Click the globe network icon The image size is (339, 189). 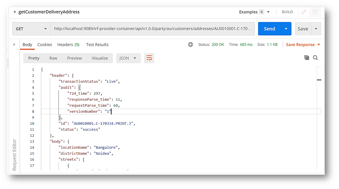190,45
